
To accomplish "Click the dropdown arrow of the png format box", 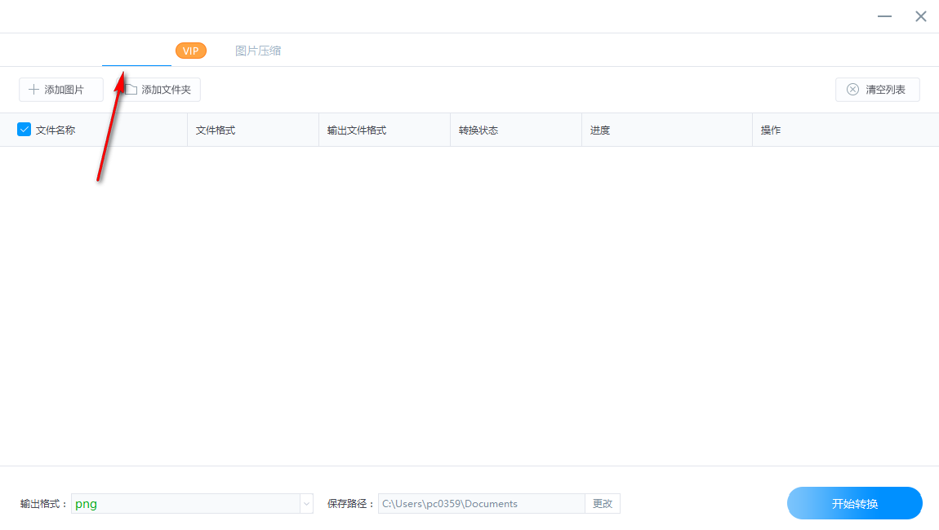I will click(x=305, y=503).
